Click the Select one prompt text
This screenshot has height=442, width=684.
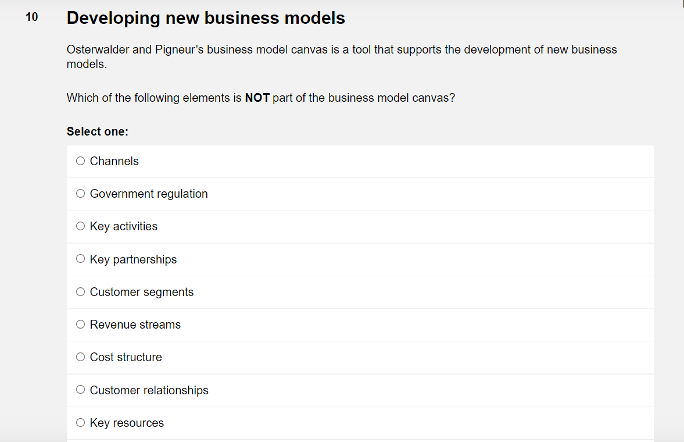tap(97, 131)
